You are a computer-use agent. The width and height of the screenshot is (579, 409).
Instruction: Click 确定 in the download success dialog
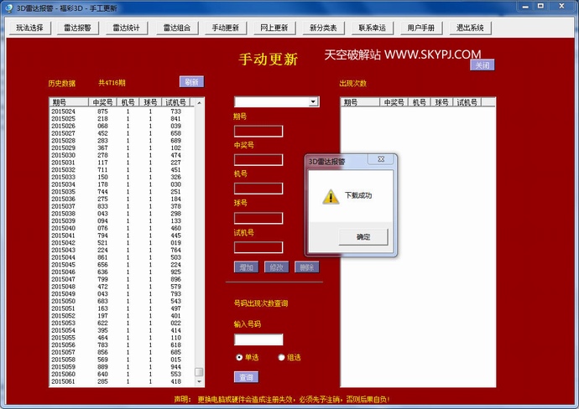pos(363,237)
